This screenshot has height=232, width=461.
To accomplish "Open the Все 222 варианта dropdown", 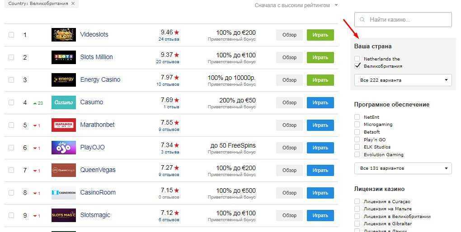I will (x=403, y=80).
